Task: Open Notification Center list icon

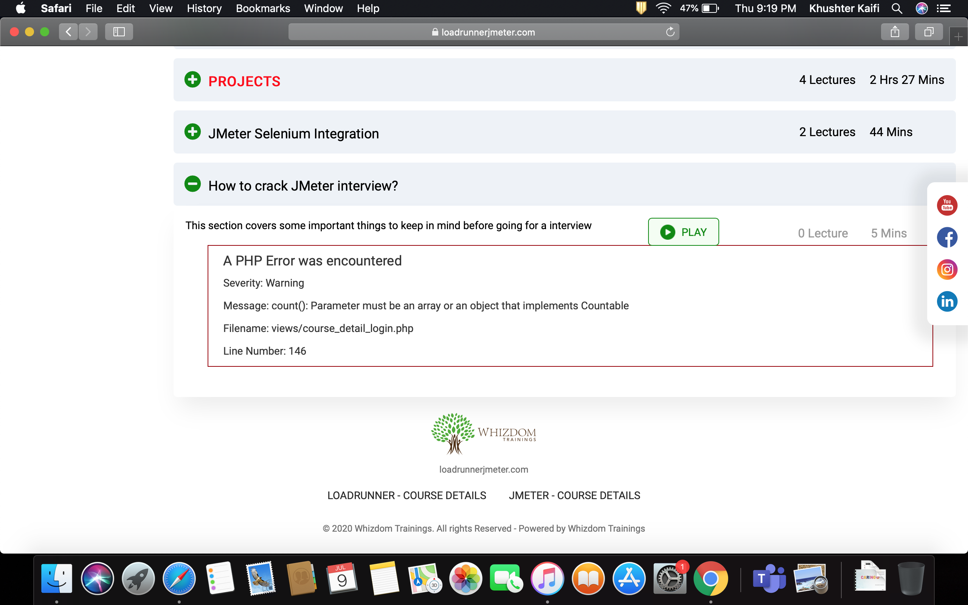Action: pyautogui.click(x=944, y=8)
